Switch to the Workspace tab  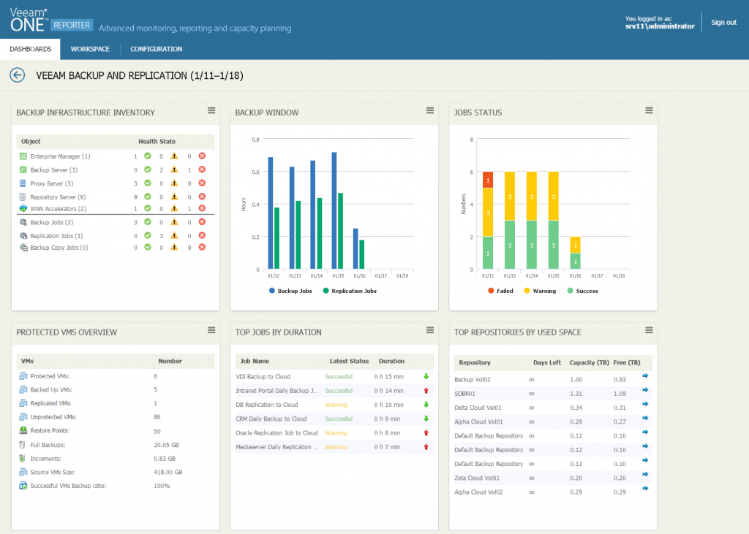coord(90,49)
